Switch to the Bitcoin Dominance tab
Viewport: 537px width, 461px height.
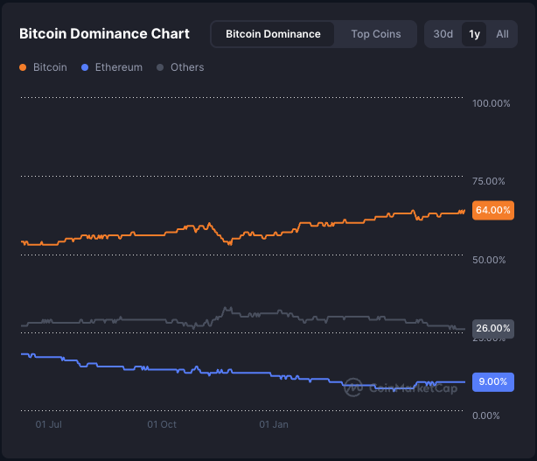(273, 34)
